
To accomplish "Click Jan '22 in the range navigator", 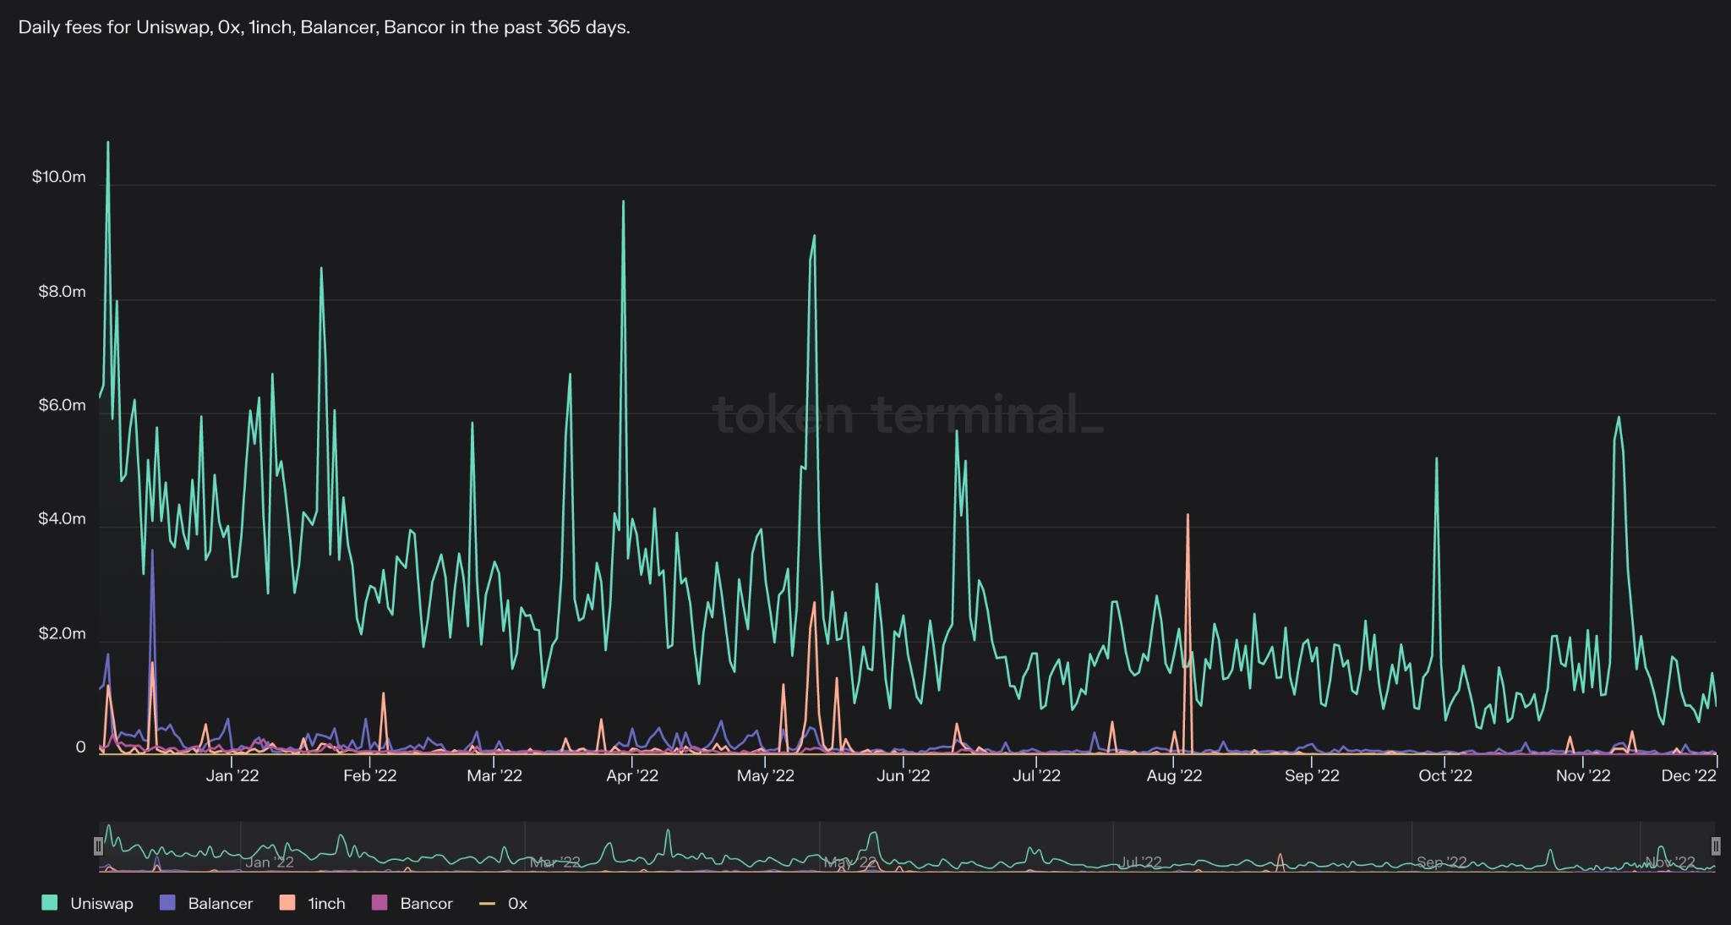I will [269, 862].
